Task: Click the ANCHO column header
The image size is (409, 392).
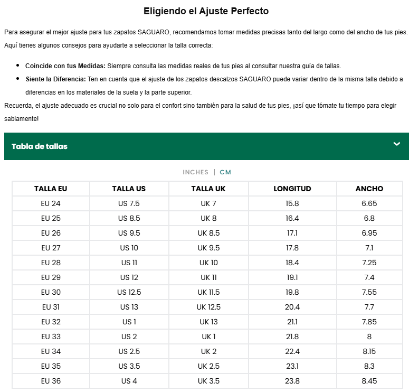Action: click(369, 189)
